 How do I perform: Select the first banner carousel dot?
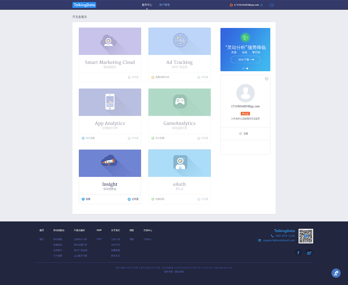(x=244, y=68)
